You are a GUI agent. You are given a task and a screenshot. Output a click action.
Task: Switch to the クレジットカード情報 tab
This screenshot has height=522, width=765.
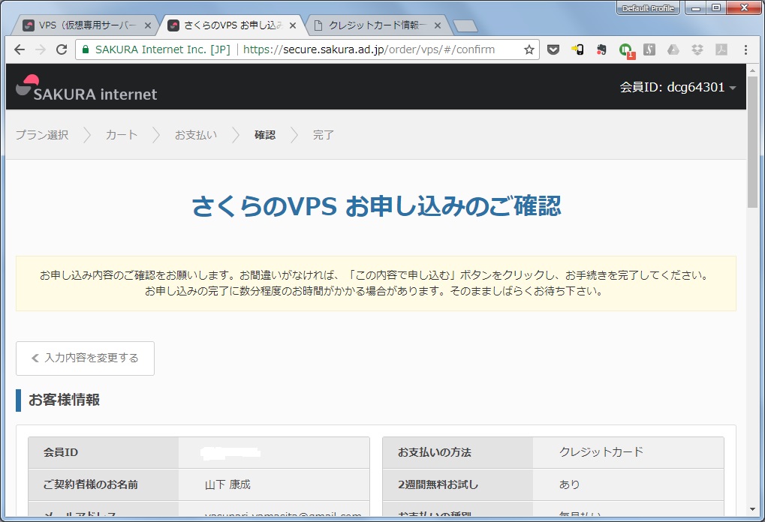pyautogui.click(x=377, y=25)
